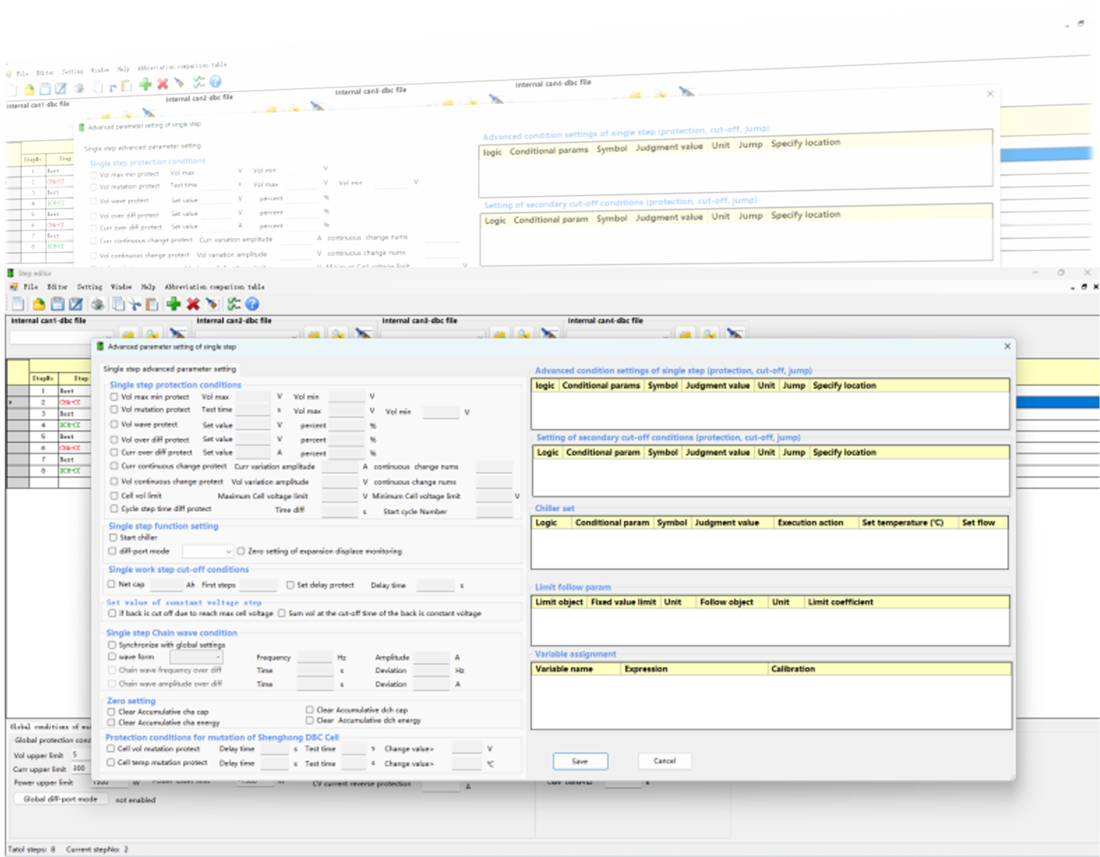The height and width of the screenshot is (857, 1100).
Task: Click the Save button in the dialog
Action: tap(581, 761)
